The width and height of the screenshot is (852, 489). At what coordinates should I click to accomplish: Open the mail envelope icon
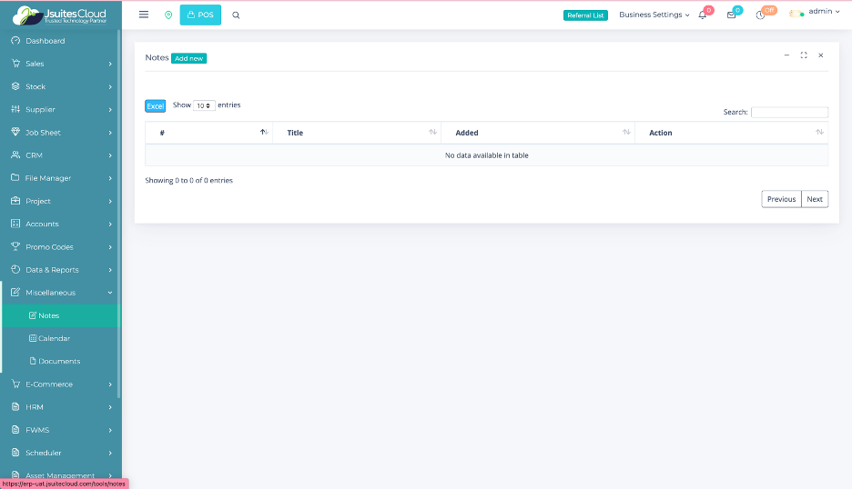[x=731, y=15]
